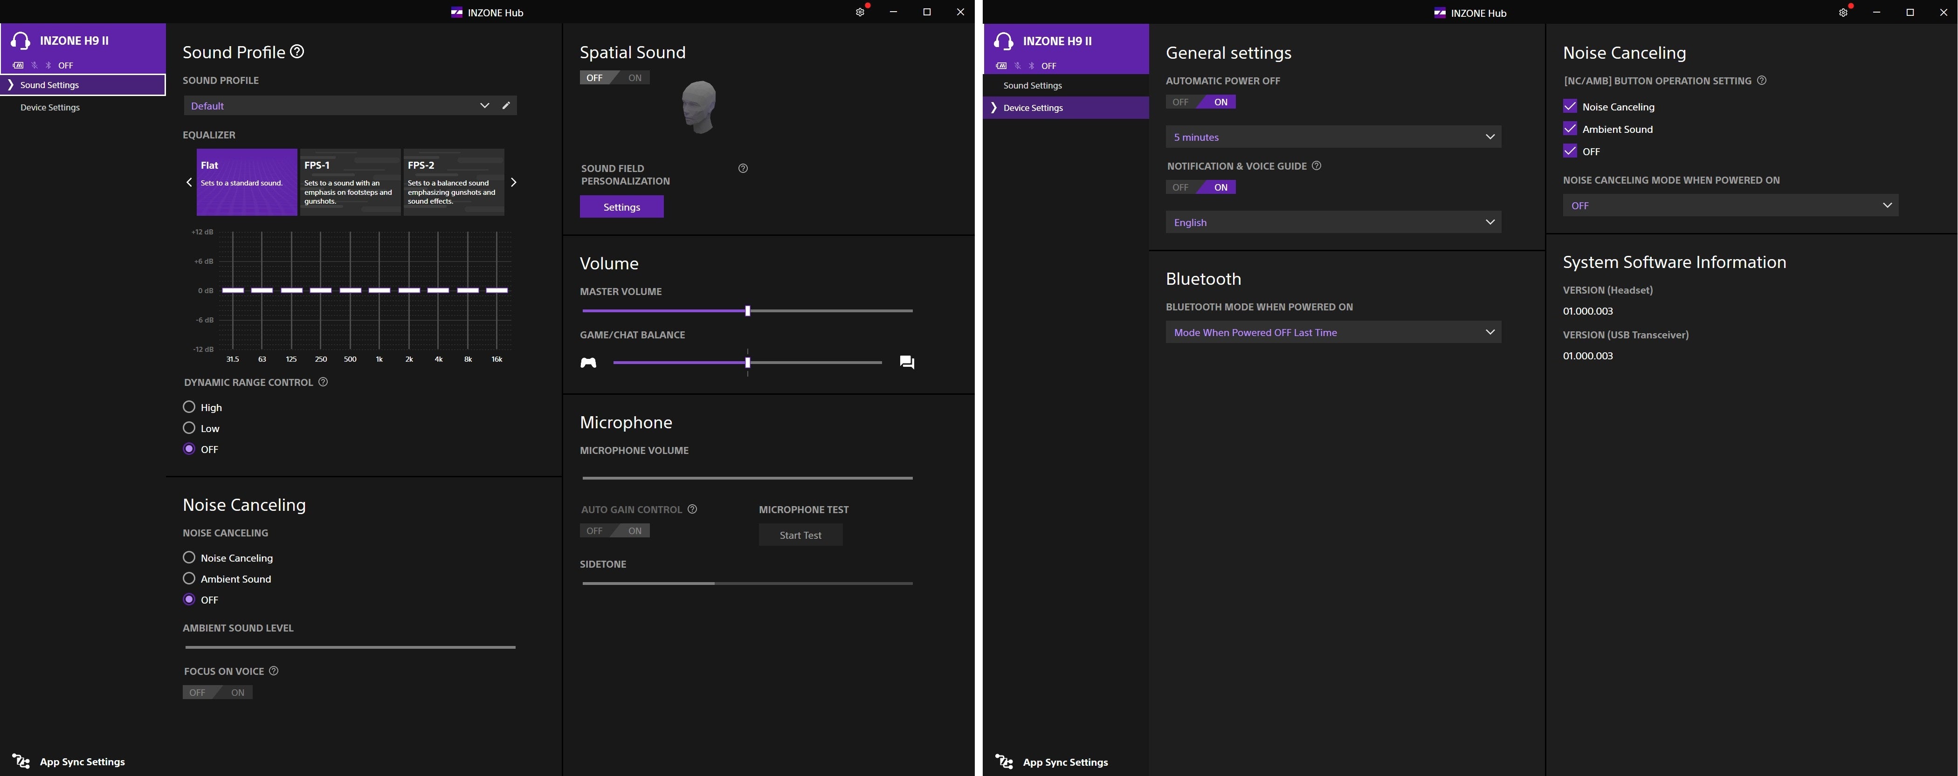Select the FPS-1 equalizer preset card
Screen dimensions: 1958x776
[x=350, y=182]
